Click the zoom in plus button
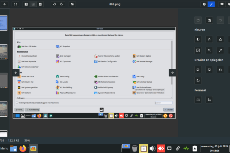 click(41, 4)
